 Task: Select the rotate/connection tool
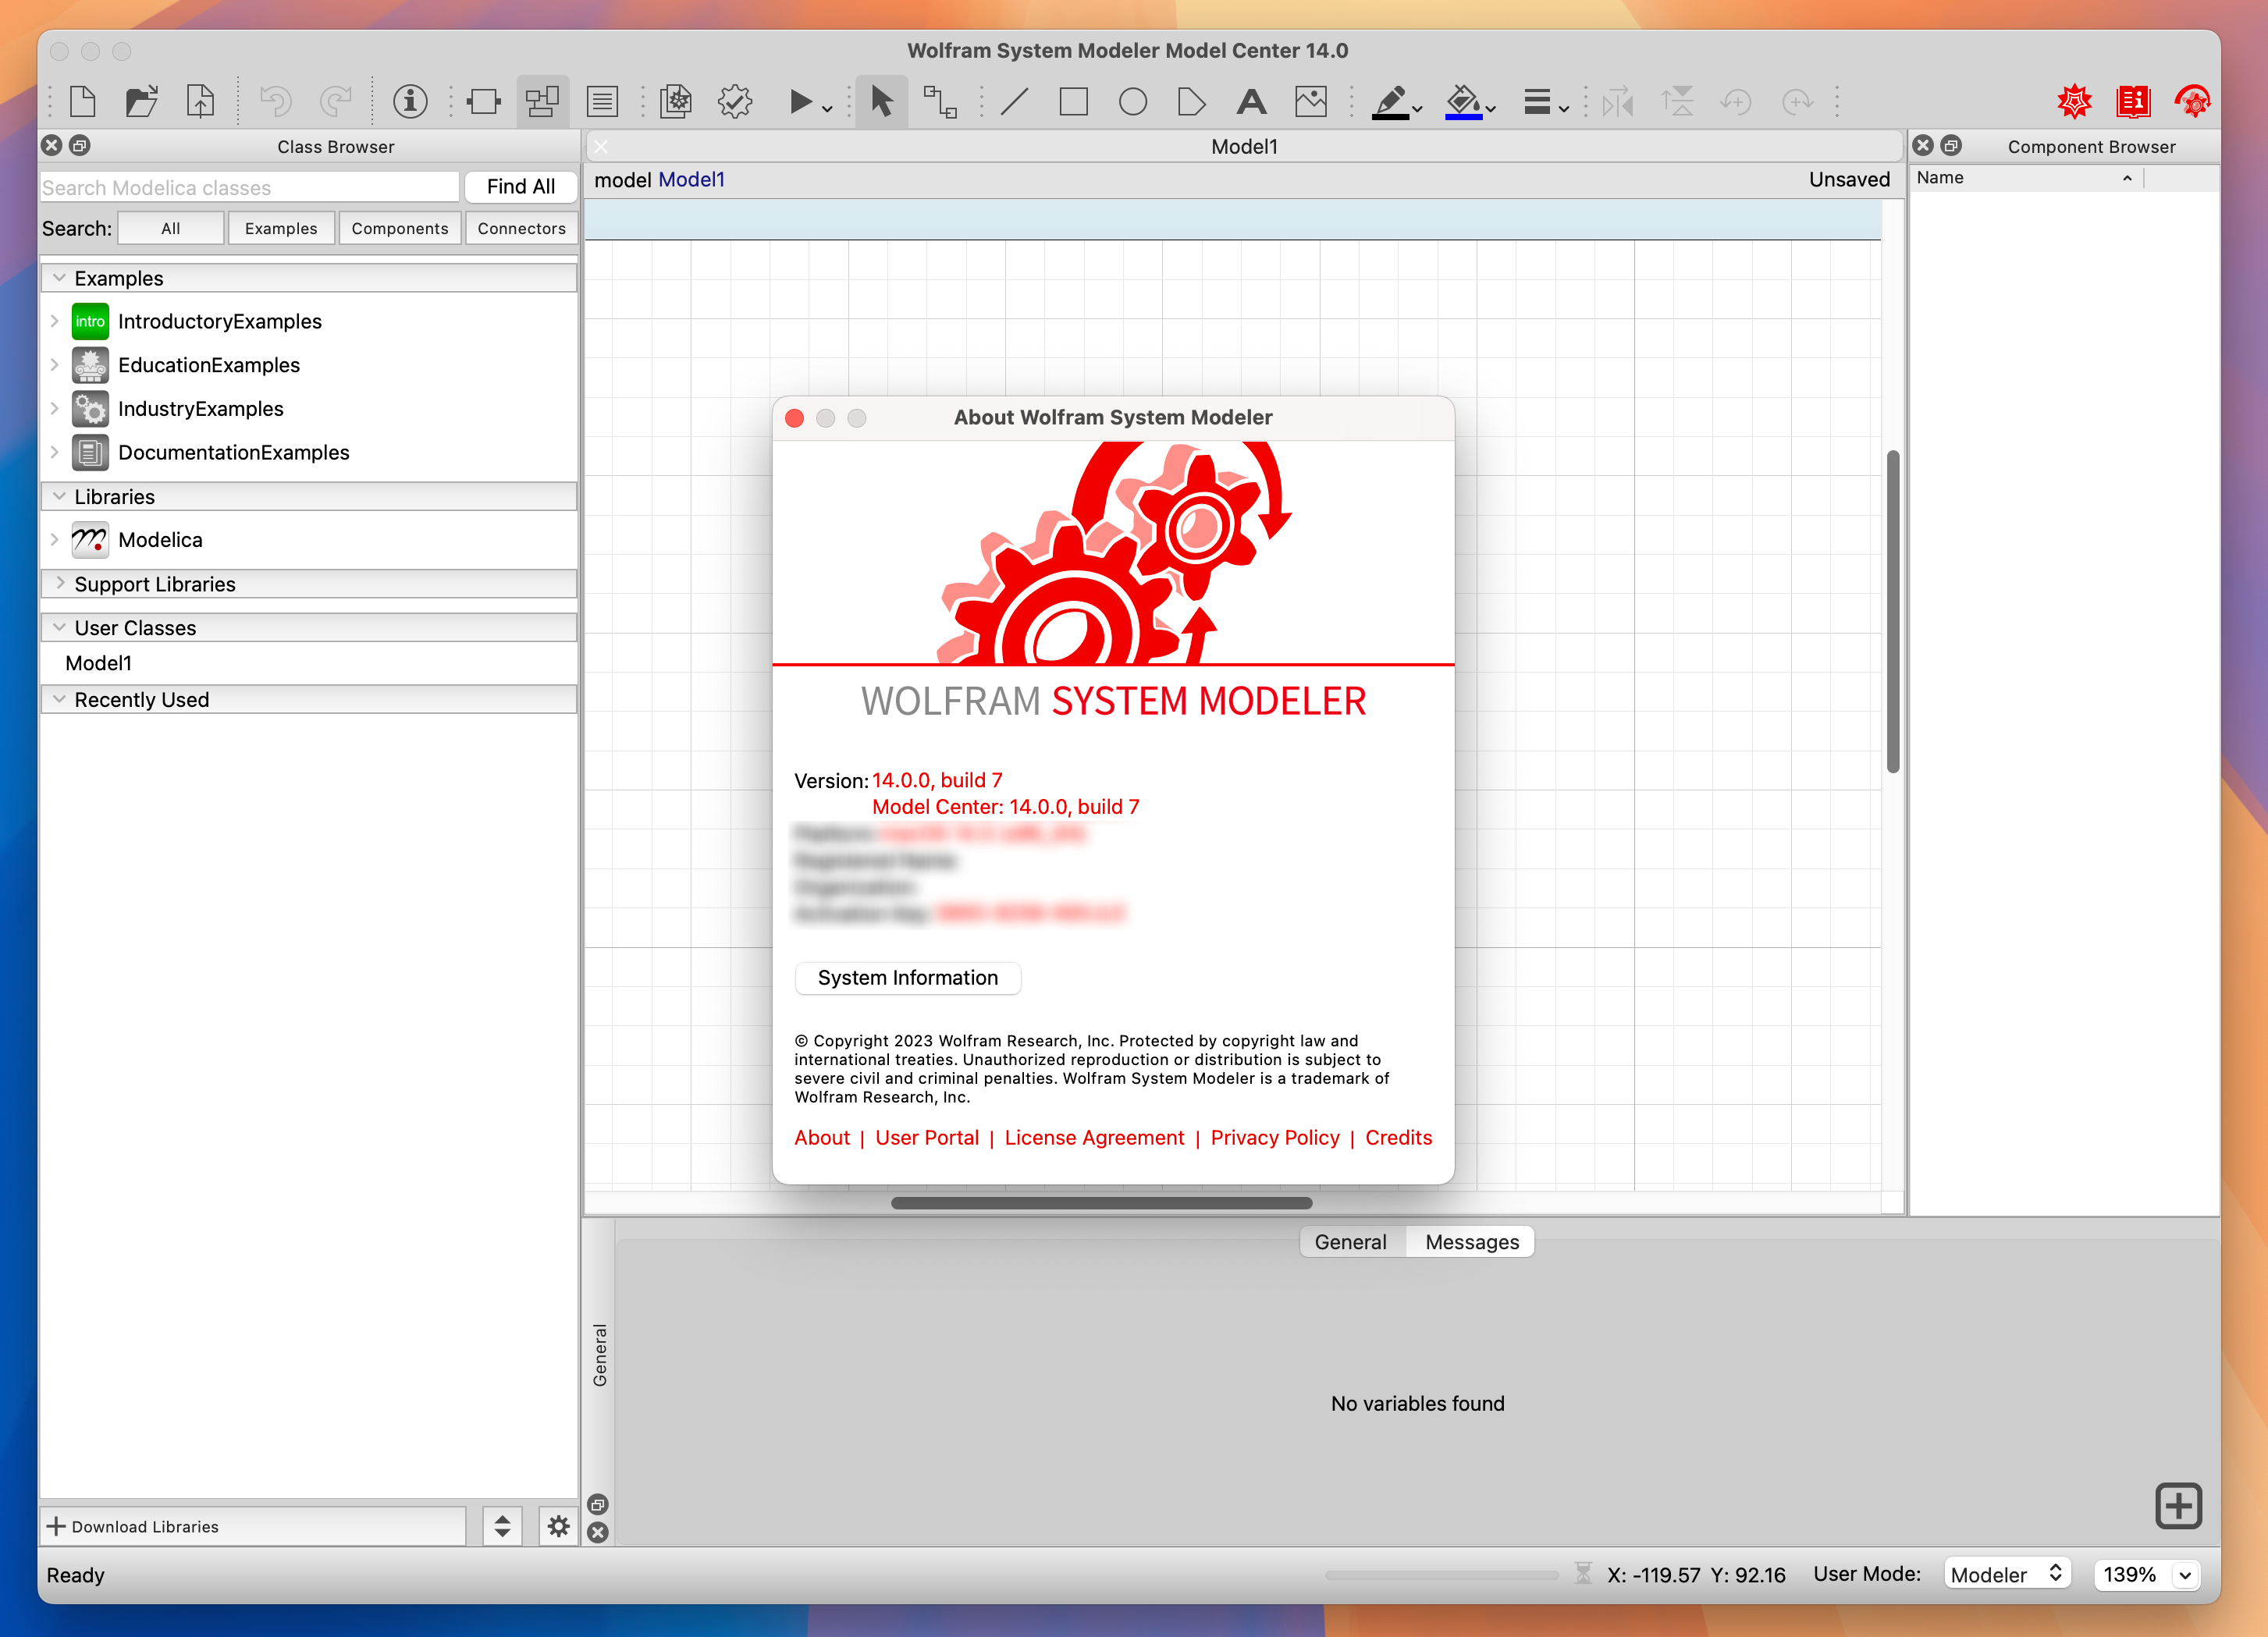pyautogui.click(x=940, y=101)
